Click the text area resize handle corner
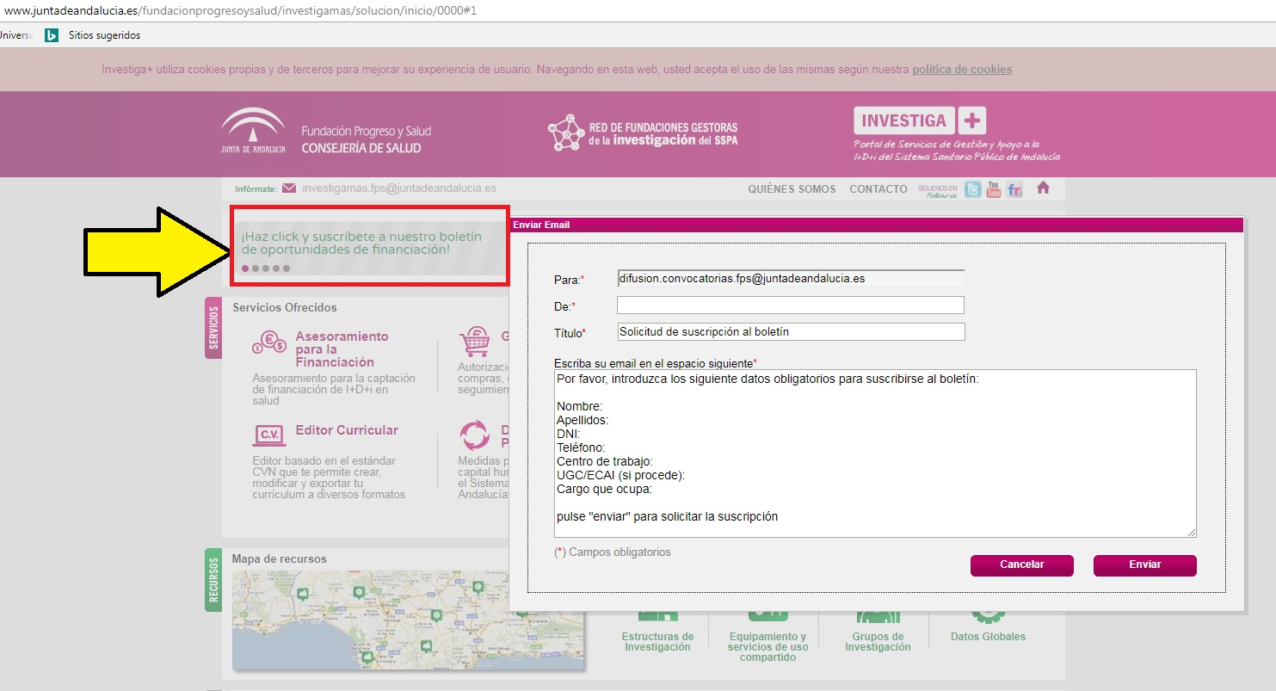 (1192, 533)
